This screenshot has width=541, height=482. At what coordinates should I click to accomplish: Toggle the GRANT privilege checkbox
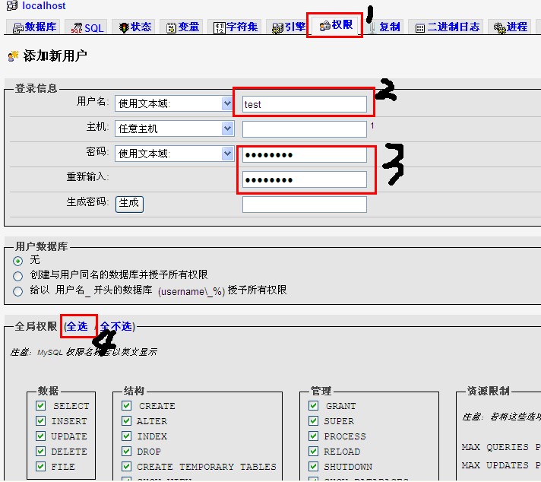[x=313, y=406]
